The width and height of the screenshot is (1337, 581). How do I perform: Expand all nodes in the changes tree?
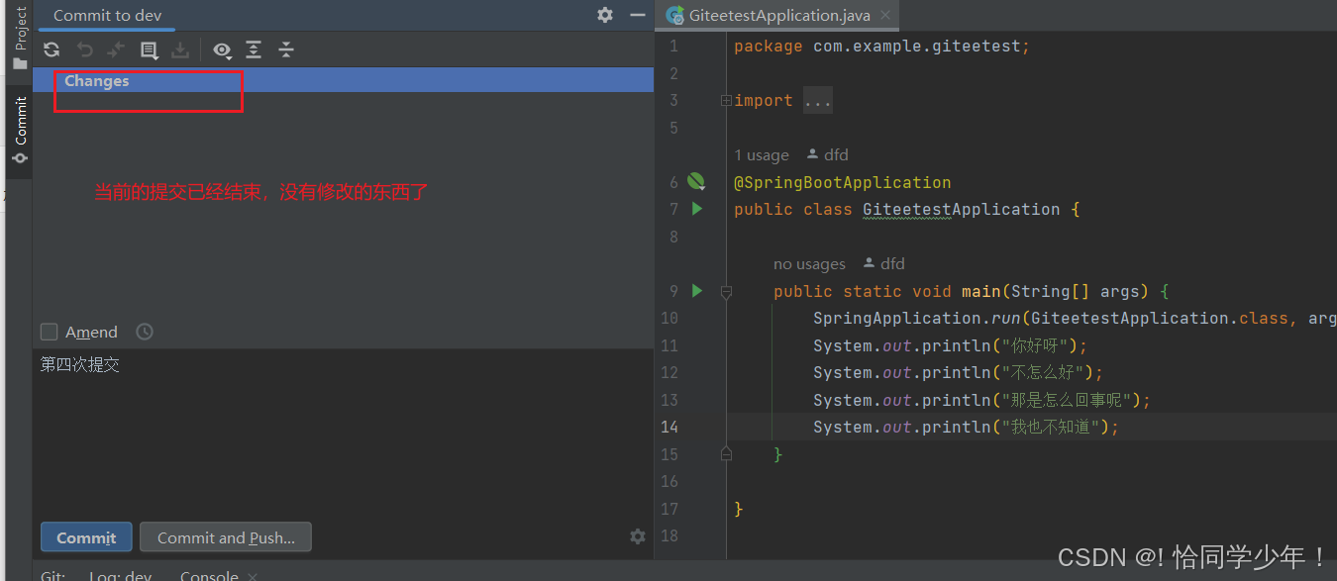pyautogui.click(x=254, y=49)
